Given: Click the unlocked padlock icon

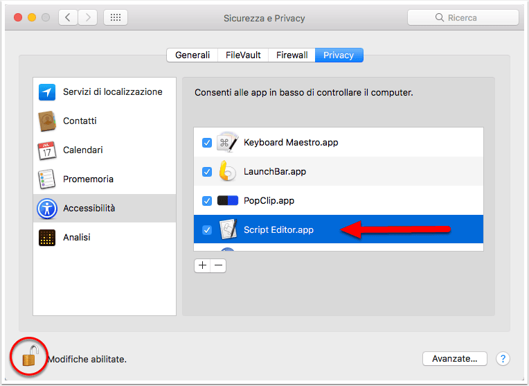Looking at the screenshot, I should 30,356.
